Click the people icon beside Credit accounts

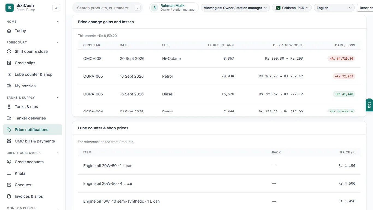click(9, 162)
